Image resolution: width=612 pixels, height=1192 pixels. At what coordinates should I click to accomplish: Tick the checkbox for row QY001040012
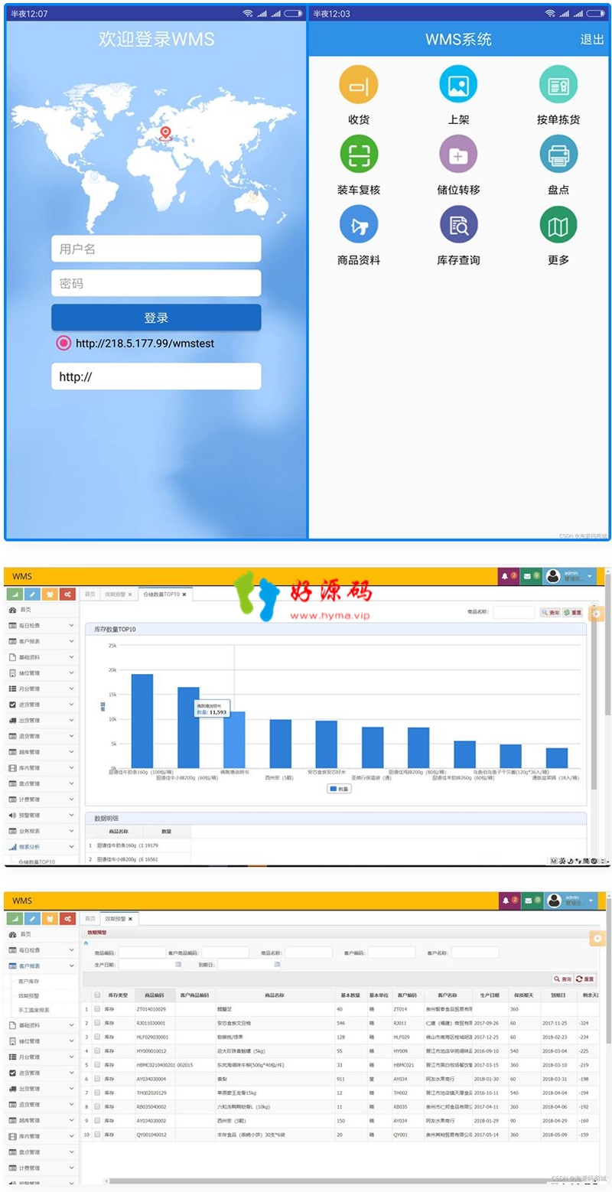coord(97,1135)
